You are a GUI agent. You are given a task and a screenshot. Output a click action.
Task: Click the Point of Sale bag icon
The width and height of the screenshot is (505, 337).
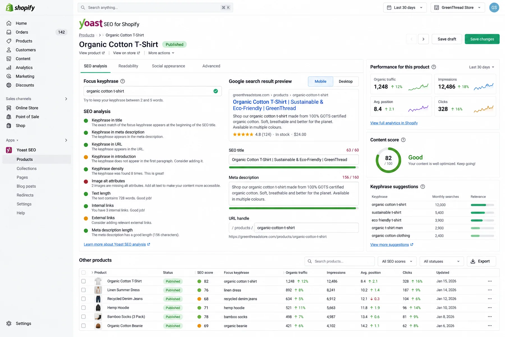[x=9, y=117]
